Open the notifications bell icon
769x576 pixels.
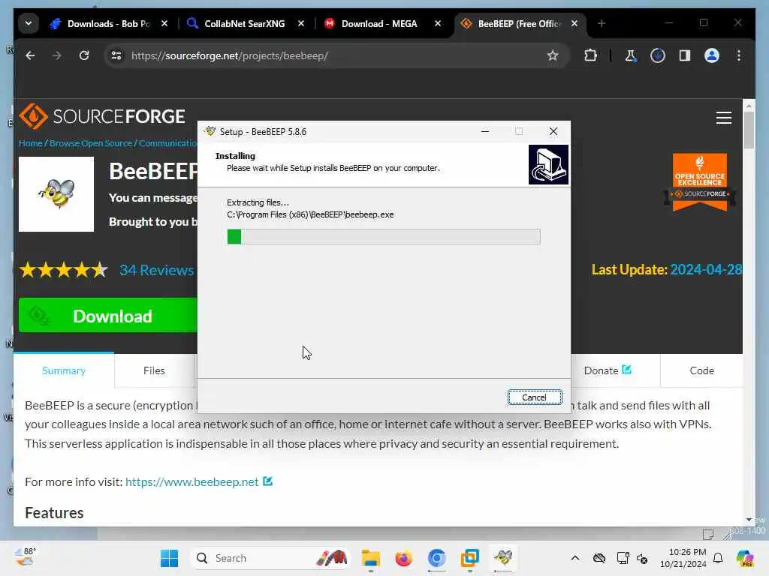[x=718, y=558]
